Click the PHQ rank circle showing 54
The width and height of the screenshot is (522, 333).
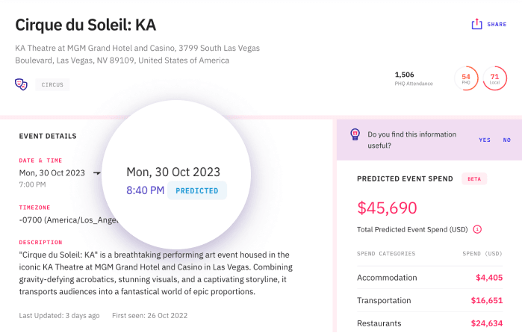click(x=466, y=78)
